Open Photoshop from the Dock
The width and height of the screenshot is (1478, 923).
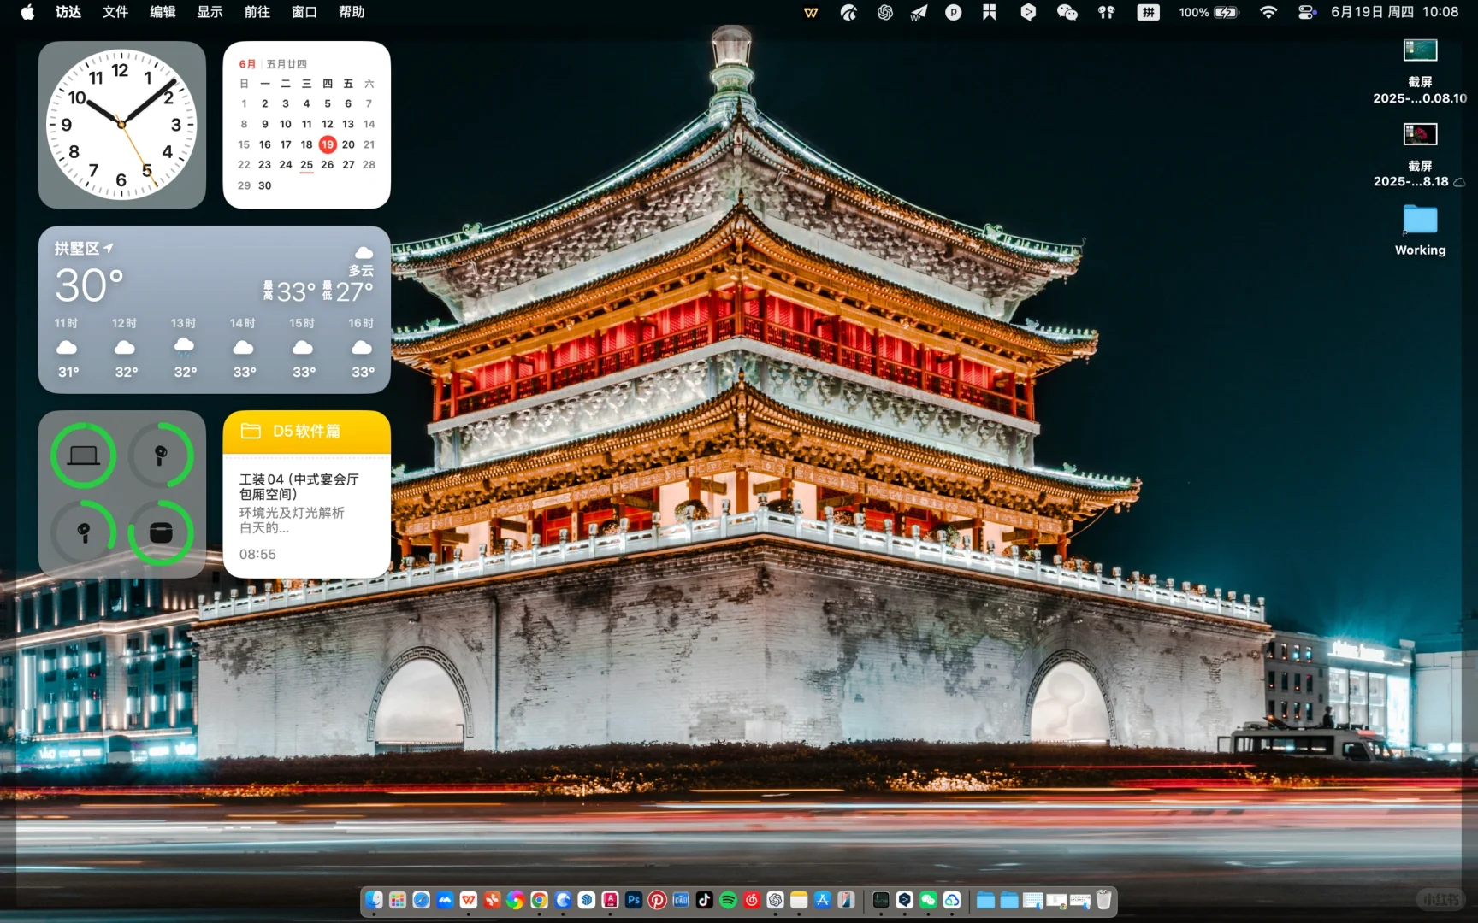point(634,900)
